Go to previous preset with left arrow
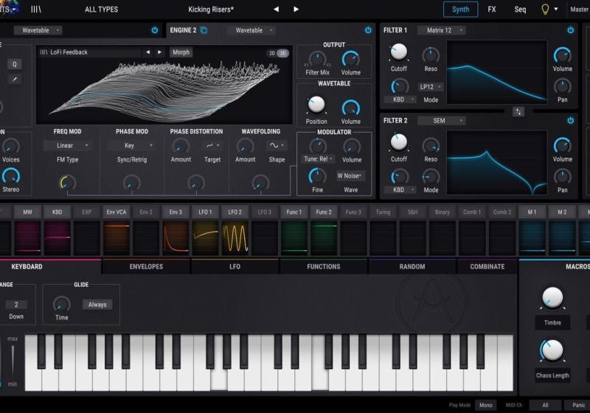590x413 pixels. coord(276,10)
